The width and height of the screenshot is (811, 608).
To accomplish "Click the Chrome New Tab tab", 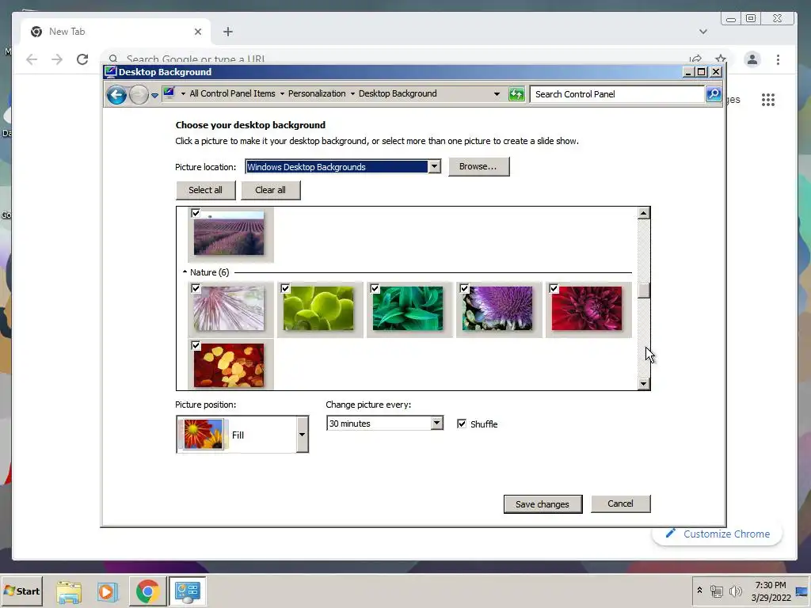I will point(116,32).
